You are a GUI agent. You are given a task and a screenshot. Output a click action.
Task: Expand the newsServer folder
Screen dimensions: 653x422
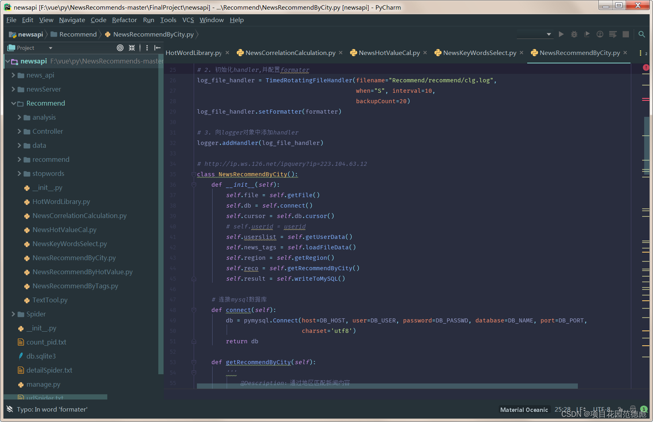(13, 89)
